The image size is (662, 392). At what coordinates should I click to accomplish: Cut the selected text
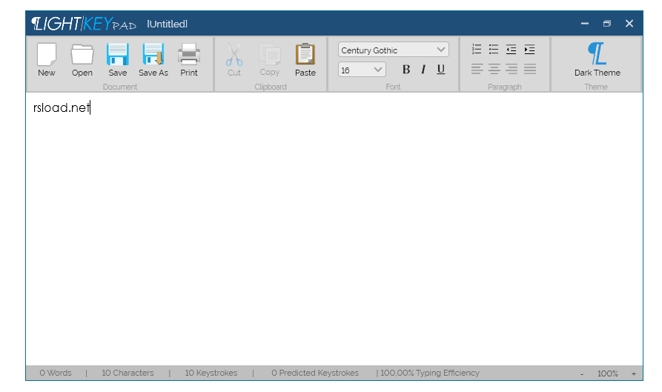(x=234, y=59)
